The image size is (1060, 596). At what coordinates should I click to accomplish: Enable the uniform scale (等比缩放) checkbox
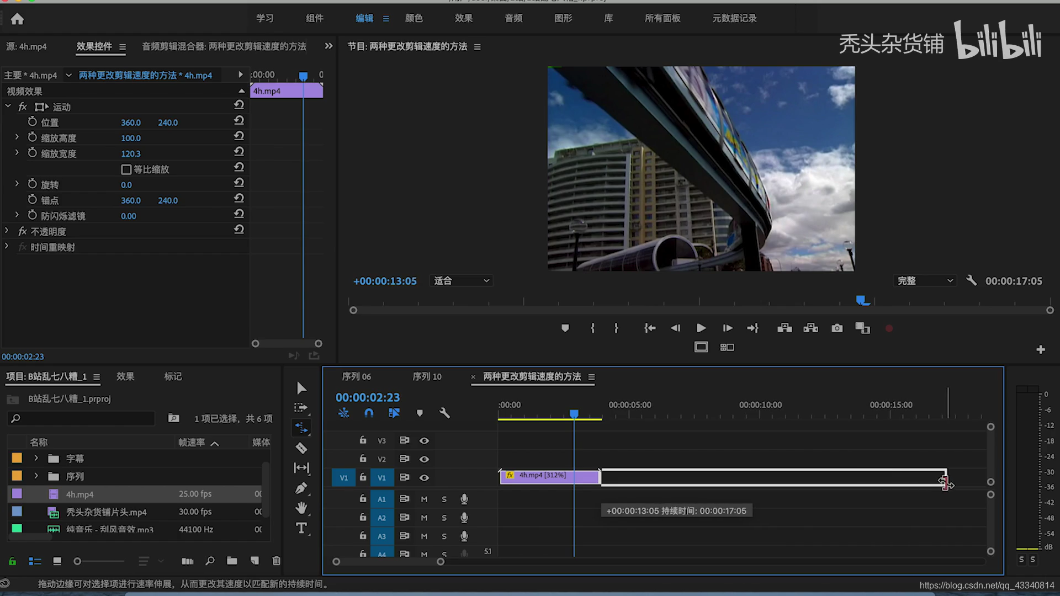tap(126, 169)
